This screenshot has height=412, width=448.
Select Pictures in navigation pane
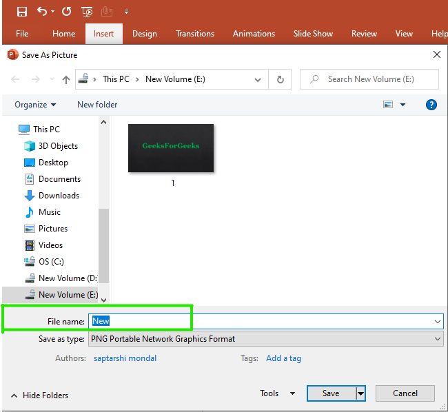click(x=53, y=229)
